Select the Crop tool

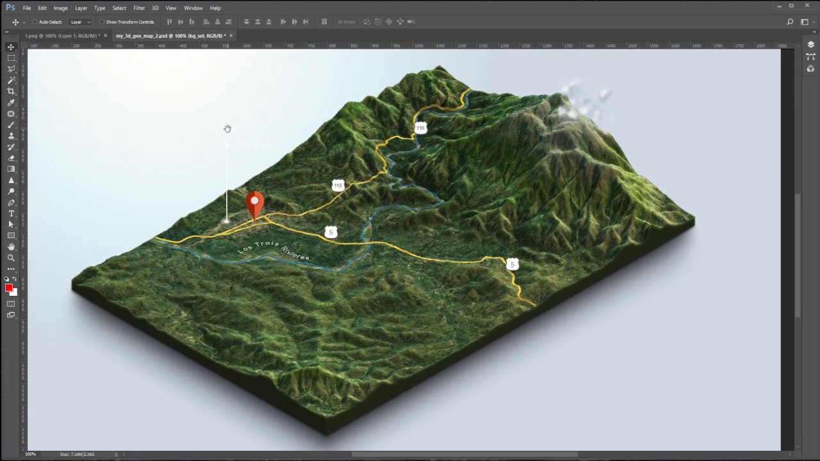click(11, 91)
